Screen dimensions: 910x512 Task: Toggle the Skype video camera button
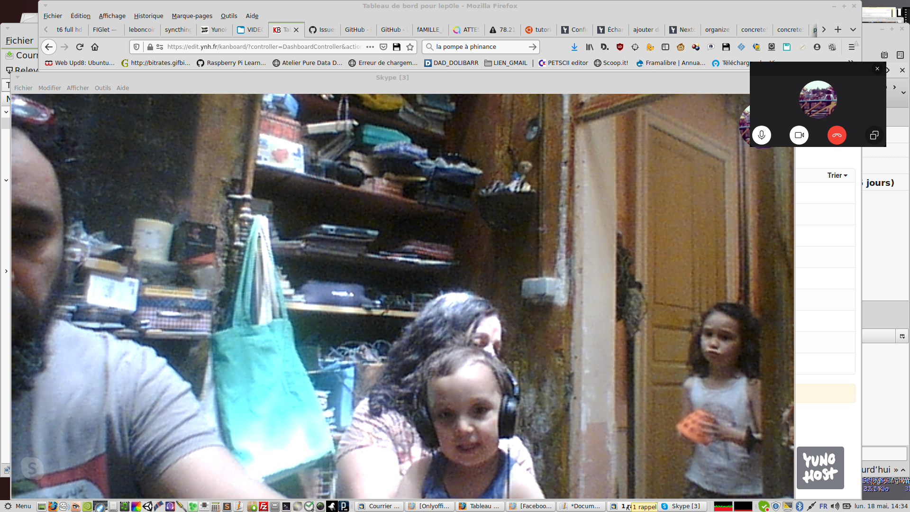[799, 135]
